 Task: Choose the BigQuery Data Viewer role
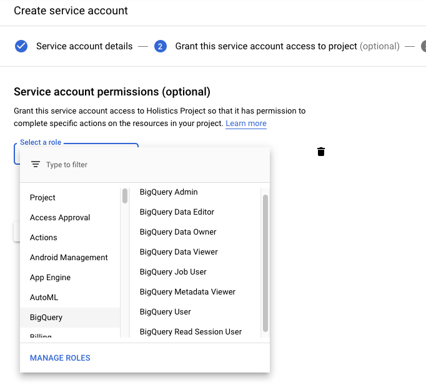click(179, 252)
